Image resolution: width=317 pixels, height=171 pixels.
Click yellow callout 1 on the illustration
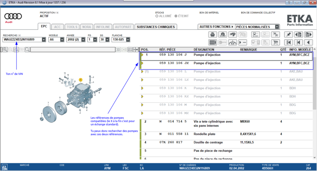point(80,80)
